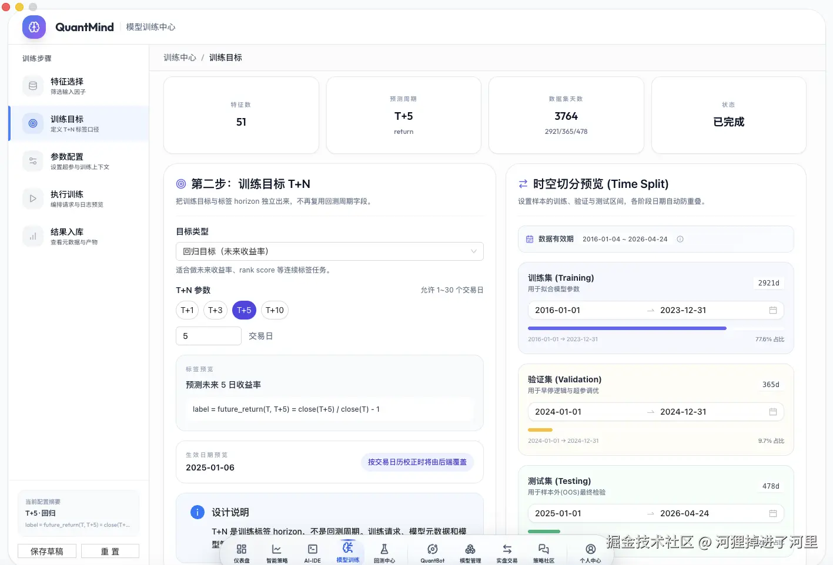Select 模型训练 in the bottom dock
Screen dimensions: 833x565
click(348, 552)
